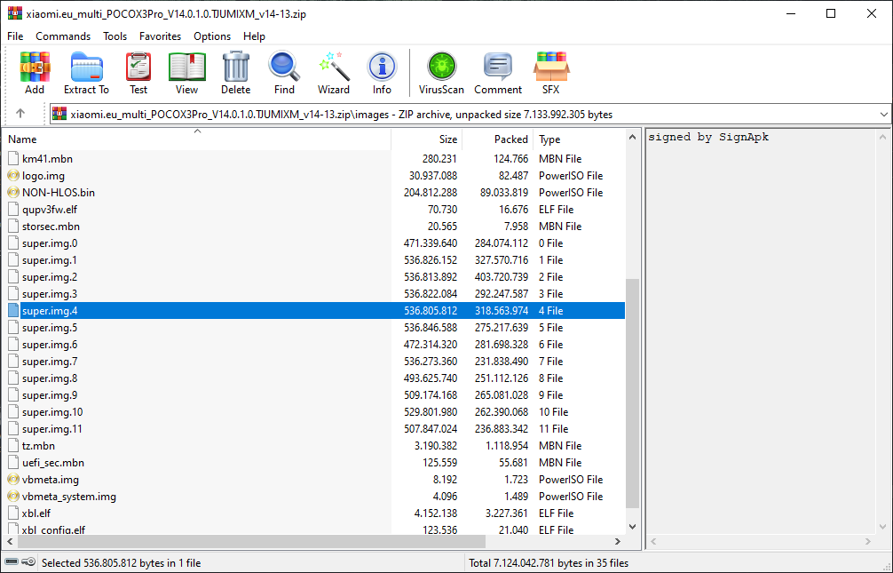Click the file list scroll right arrow
Screen dimensions: 893x573
point(617,541)
